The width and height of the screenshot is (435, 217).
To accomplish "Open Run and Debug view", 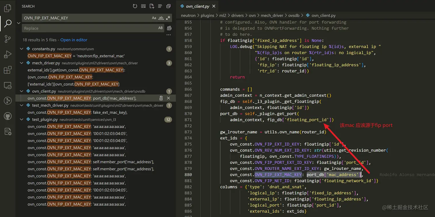I will point(8,55).
